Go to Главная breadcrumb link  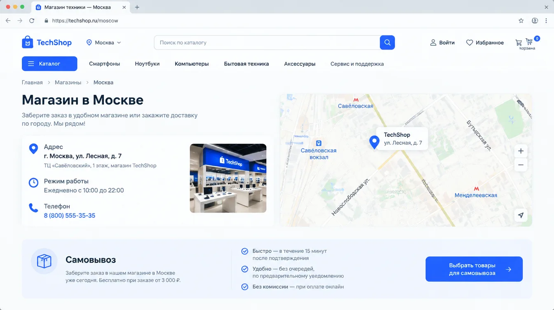click(x=32, y=82)
